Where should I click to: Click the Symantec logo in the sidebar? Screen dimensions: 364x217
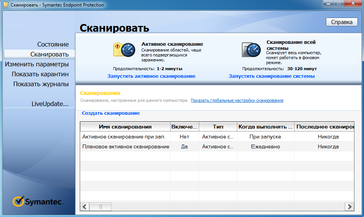pos(38,201)
